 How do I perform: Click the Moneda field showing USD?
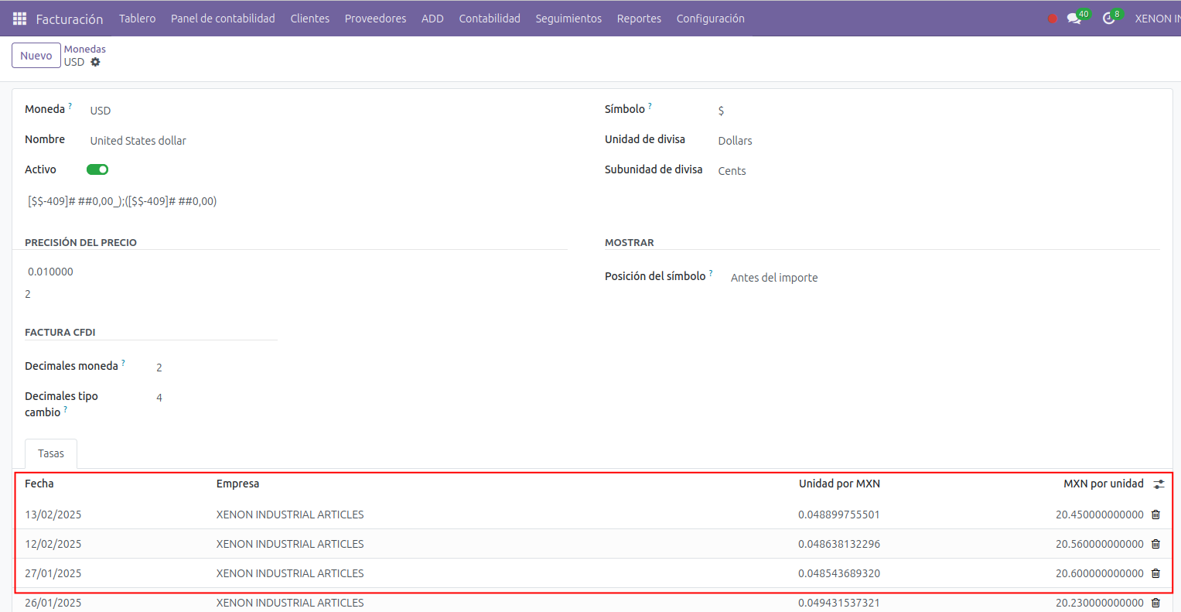[101, 111]
